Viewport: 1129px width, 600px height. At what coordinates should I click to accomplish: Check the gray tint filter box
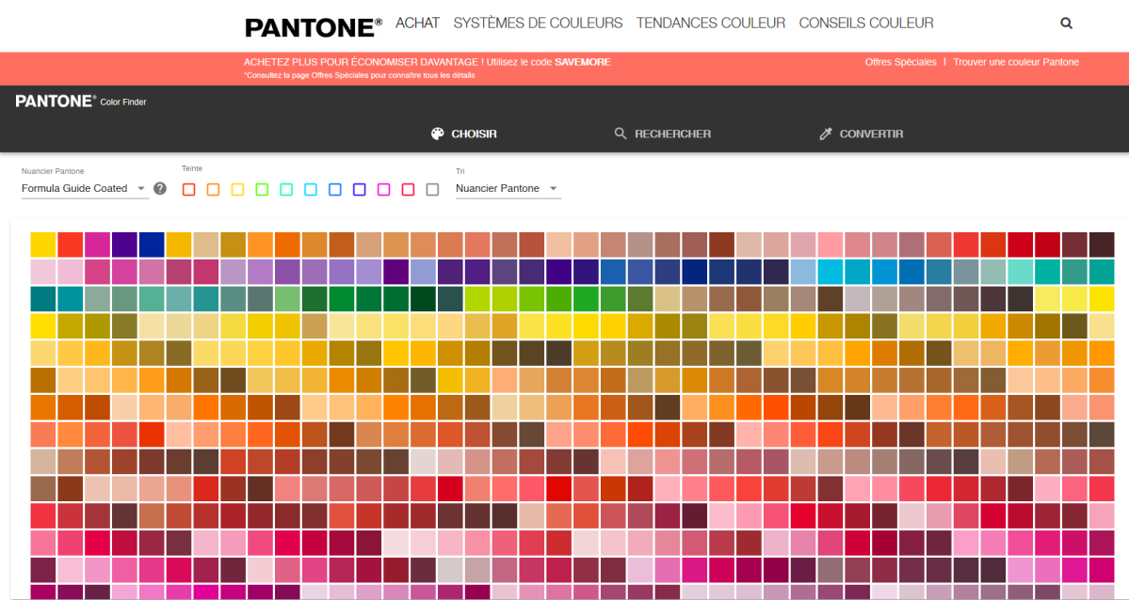tap(432, 189)
